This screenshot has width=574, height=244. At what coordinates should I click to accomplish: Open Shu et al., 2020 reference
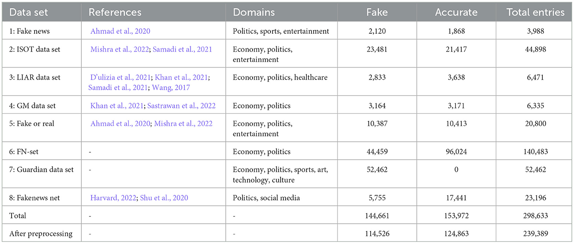point(164,197)
